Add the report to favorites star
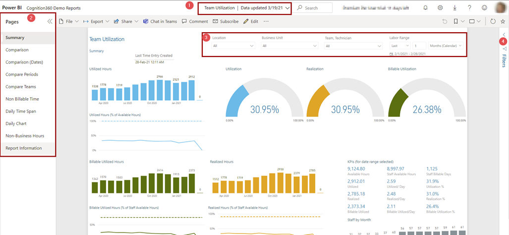 pyautogui.click(x=503, y=22)
